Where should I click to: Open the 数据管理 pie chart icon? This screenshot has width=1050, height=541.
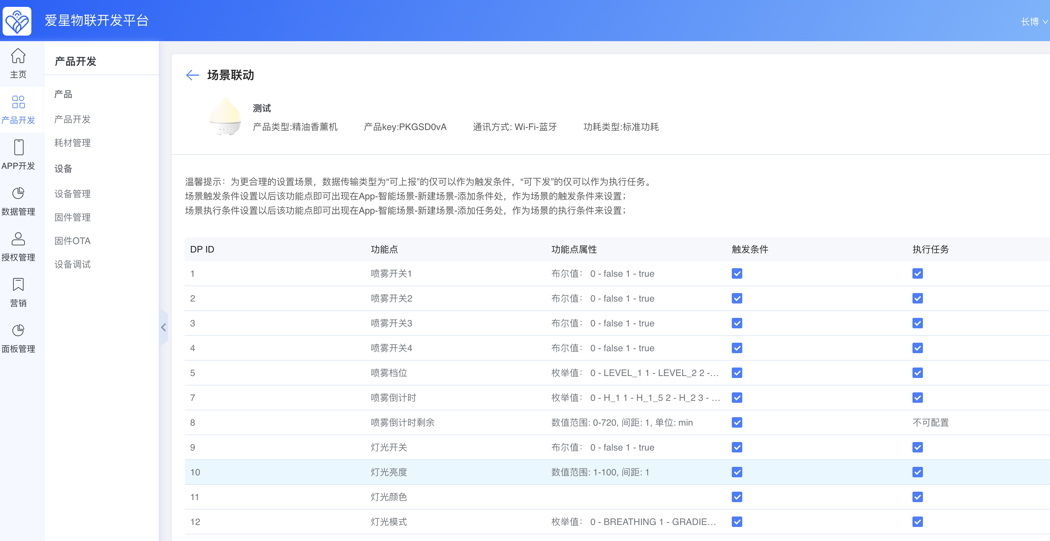18,193
